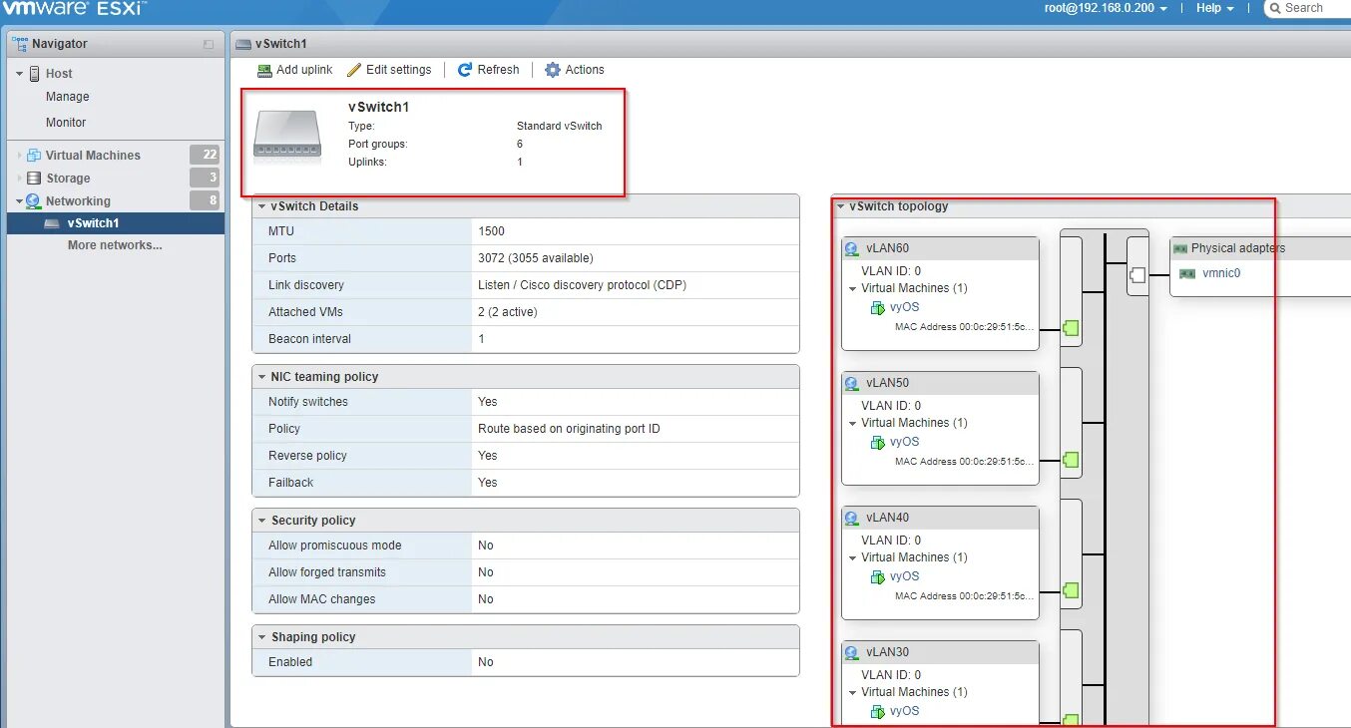Click the vLAN30 port group globe icon
The height and width of the screenshot is (728, 1351).
851,653
